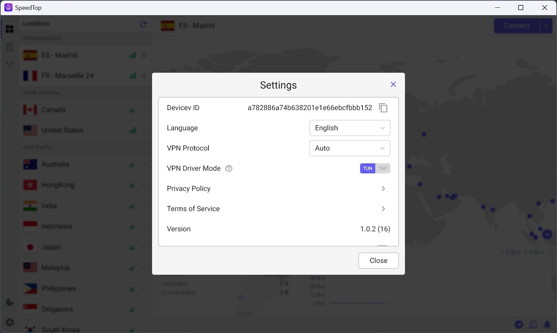Switch VPN driver mode to TUN
Screen dimensions: 557x333
point(368,168)
